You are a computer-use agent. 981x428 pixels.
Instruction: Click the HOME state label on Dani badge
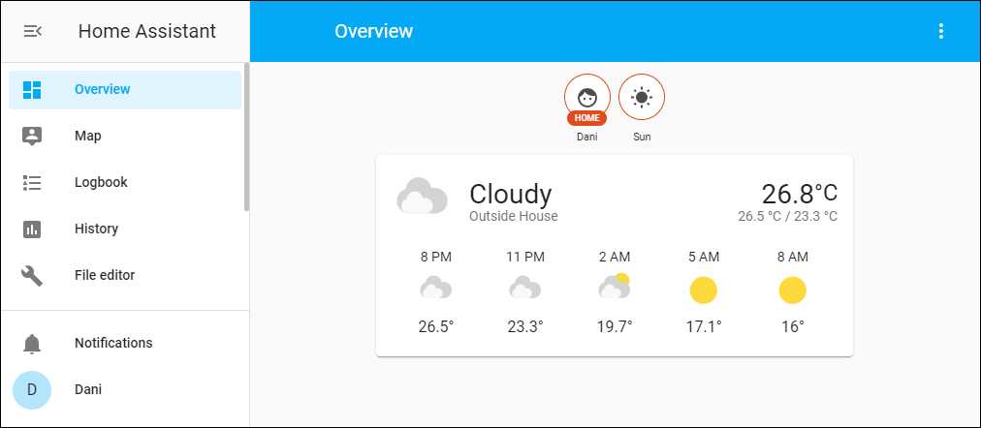(x=586, y=117)
